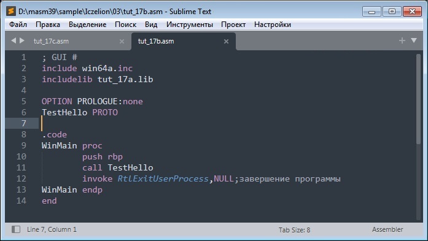Screen dimensions: 428x241
Task: Open the tab list dropdown triangle
Action: coord(414,40)
